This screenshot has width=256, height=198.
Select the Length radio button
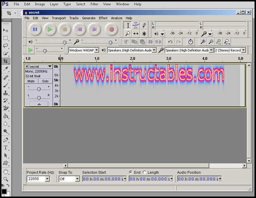tap(145, 172)
